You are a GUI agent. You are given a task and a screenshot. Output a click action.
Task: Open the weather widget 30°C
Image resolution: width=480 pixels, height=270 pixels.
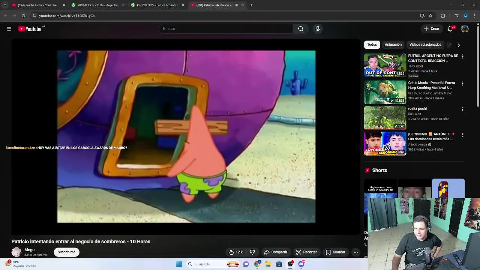[21, 264]
